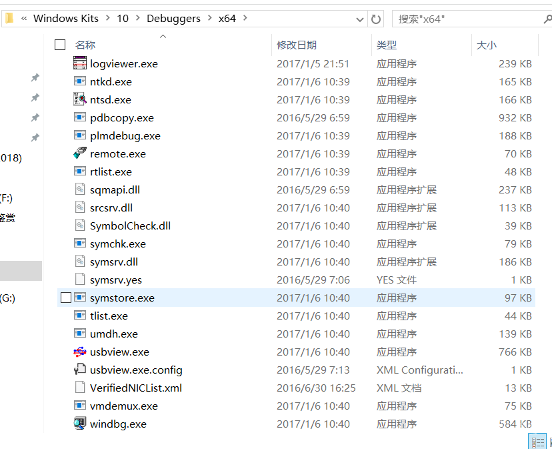Select the logviewer.exe file name
552x449 pixels.
point(124,63)
